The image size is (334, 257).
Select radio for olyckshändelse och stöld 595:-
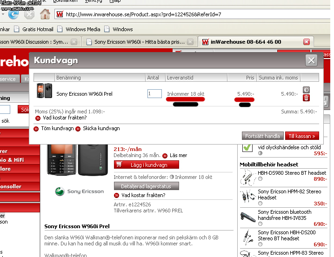pos(260,153)
